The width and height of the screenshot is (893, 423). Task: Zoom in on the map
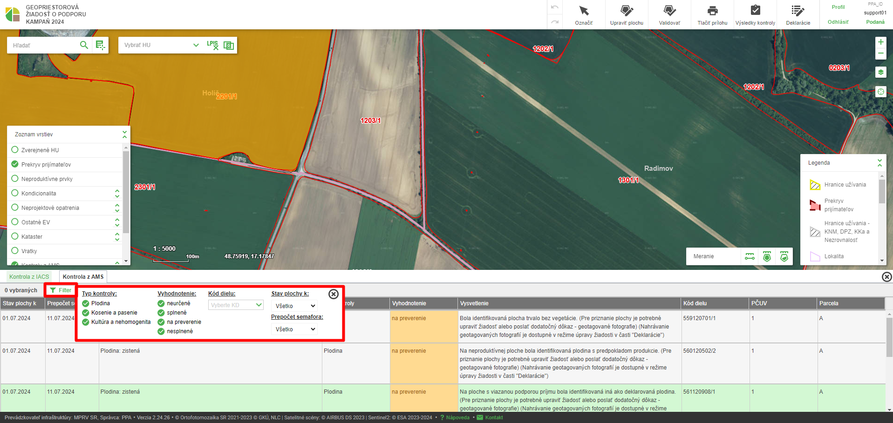(x=880, y=42)
